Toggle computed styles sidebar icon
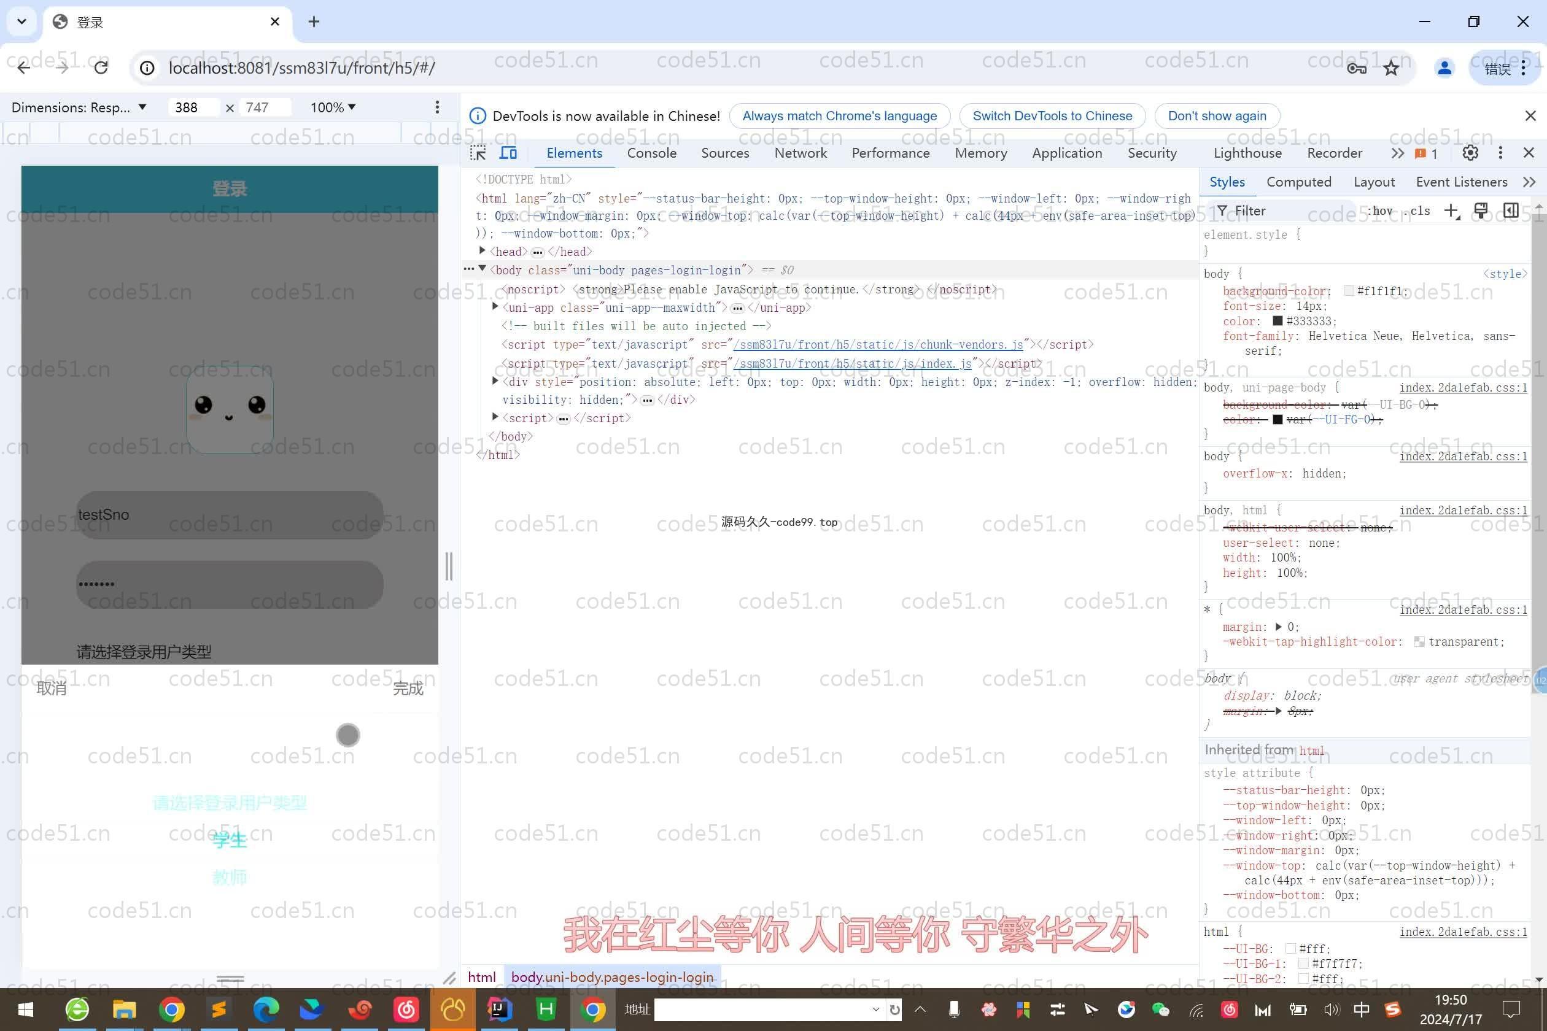 point(1511,211)
